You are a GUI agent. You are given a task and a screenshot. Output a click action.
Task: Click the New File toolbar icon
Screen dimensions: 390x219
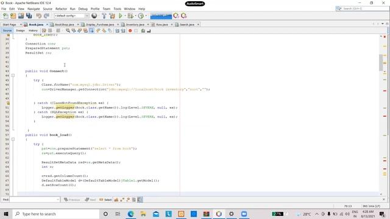(x=5, y=16)
